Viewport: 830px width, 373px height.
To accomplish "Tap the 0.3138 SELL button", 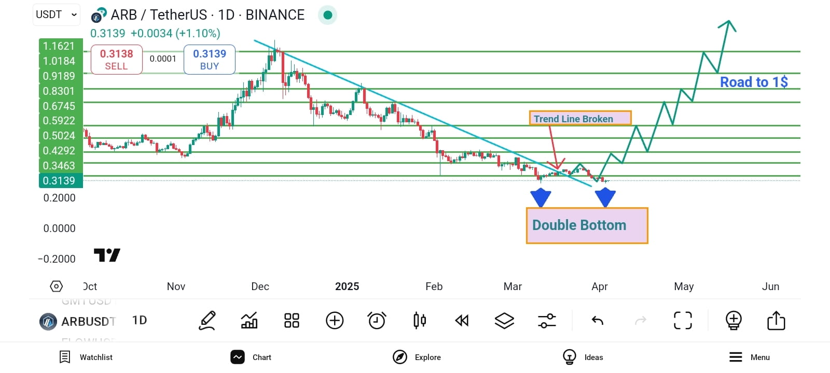I will 116,60.
